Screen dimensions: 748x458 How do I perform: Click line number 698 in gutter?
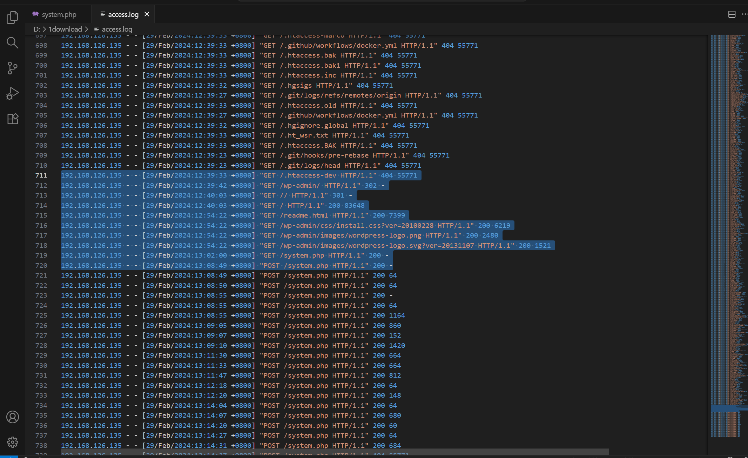point(41,45)
